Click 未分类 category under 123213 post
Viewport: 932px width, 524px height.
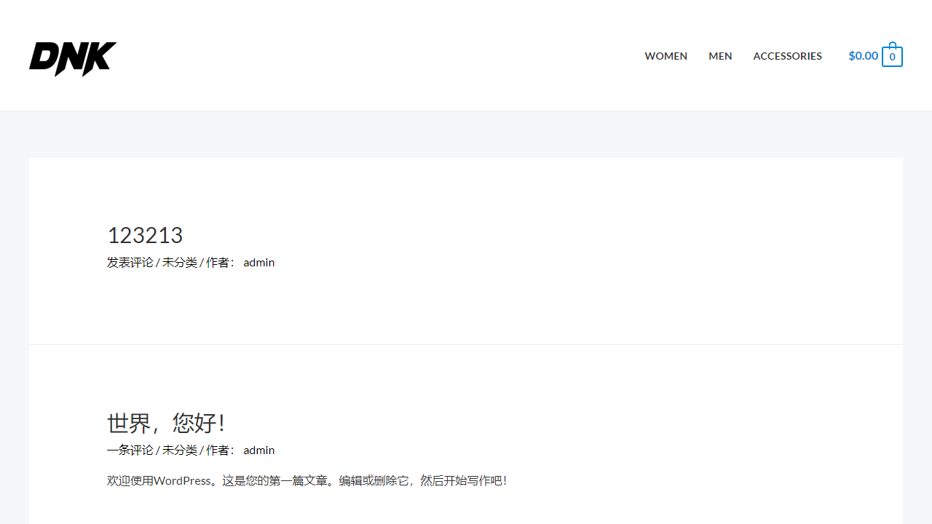179,262
